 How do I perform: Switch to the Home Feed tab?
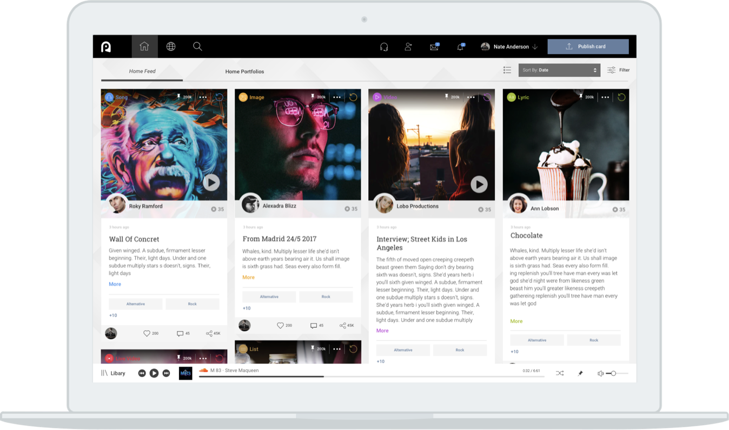point(142,71)
